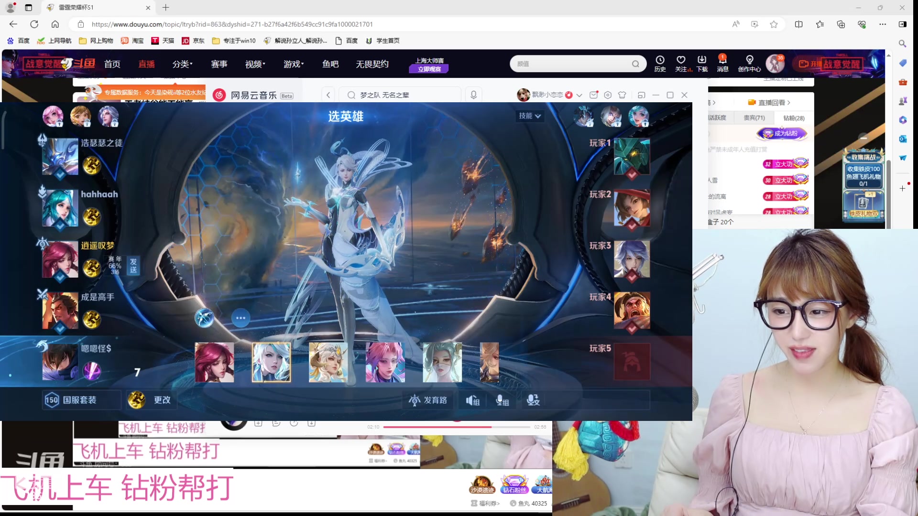Click the 发育路 lane button
Viewport: 918px width, 516px height.
coord(428,400)
